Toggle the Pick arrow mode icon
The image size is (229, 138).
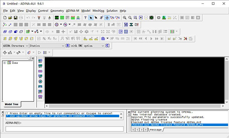[91, 18]
